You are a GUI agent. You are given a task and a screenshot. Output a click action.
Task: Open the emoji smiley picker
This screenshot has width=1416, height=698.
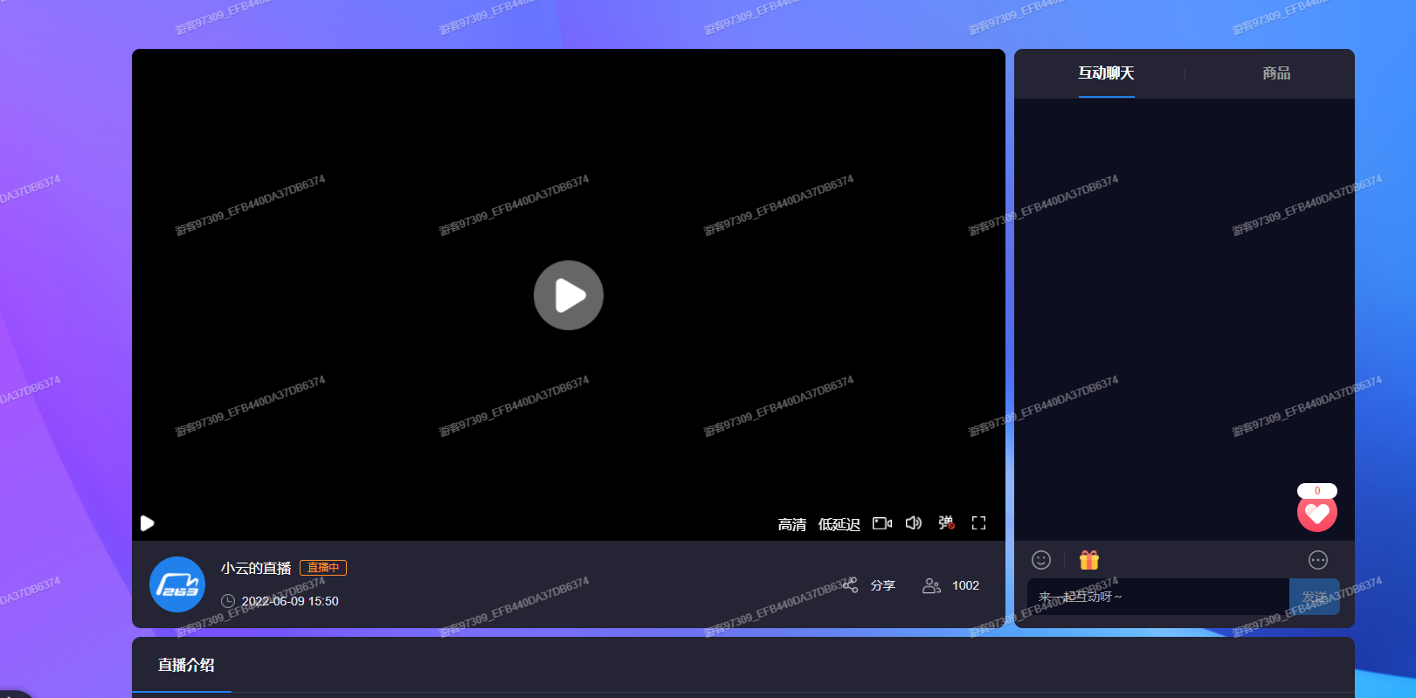pos(1041,560)
